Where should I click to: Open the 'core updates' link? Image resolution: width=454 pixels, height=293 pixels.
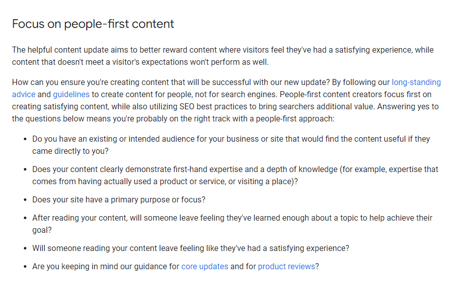coord(205,266)
